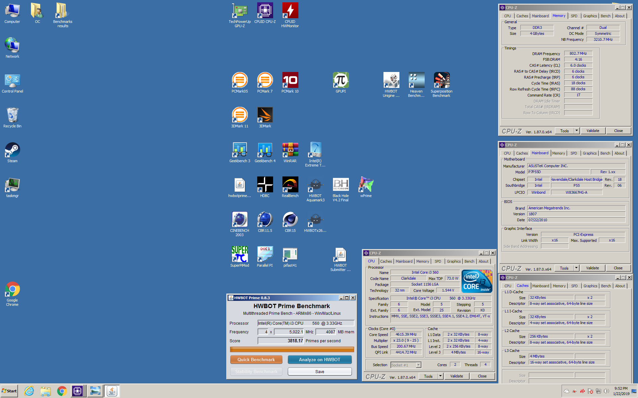Screen dimensions: 638x398
Task: Launch the 3DMark 11 shortcut
Action: [x=240, y=118]
